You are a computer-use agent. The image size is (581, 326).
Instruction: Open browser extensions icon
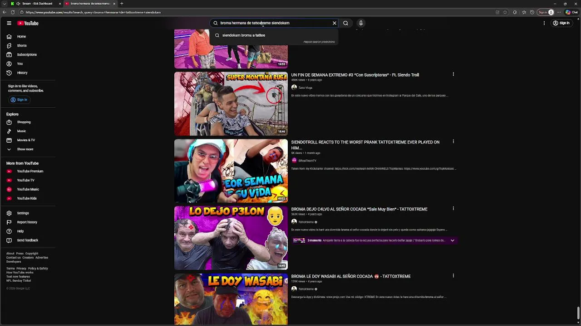[515, 12]
